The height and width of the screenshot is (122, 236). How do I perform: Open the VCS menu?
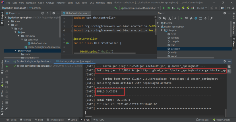coord(92,3)
